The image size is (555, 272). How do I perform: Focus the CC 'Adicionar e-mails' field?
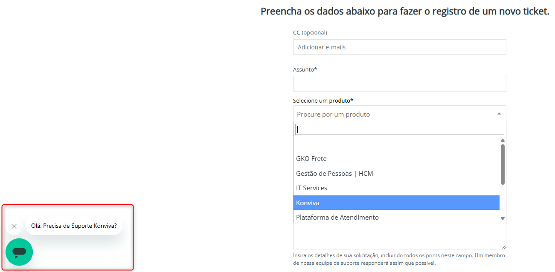[x=399, y=47]
